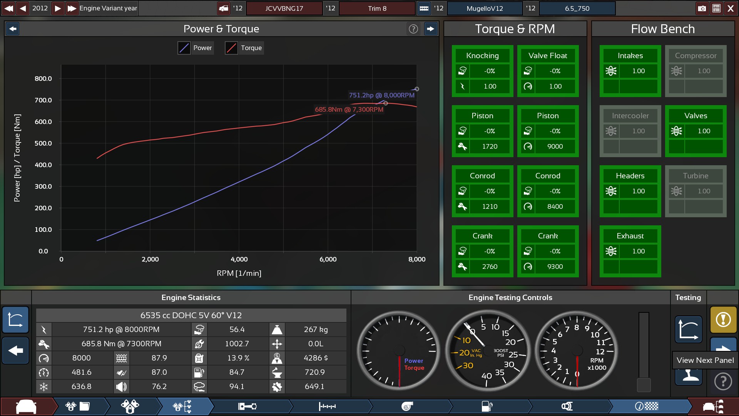
Task: Open the aspiration turbo tab in the bottom bar
Action: (x=407, y=406)
